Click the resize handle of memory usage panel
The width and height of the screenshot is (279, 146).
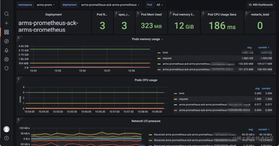pyautogui.click(x=274, y=73)
